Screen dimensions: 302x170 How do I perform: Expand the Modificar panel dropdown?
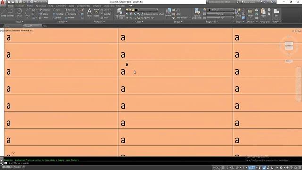coord(61,22)
